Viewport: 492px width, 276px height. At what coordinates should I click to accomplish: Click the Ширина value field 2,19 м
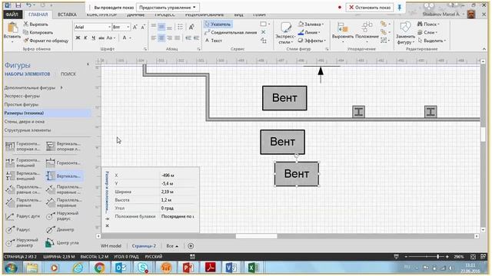(x=178, y=192)
